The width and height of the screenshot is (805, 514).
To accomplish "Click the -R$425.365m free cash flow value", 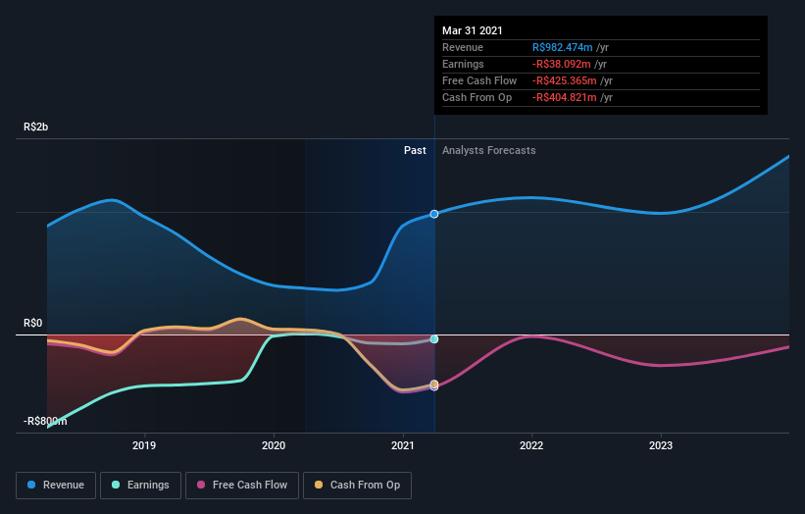I will tap(564, 80).
